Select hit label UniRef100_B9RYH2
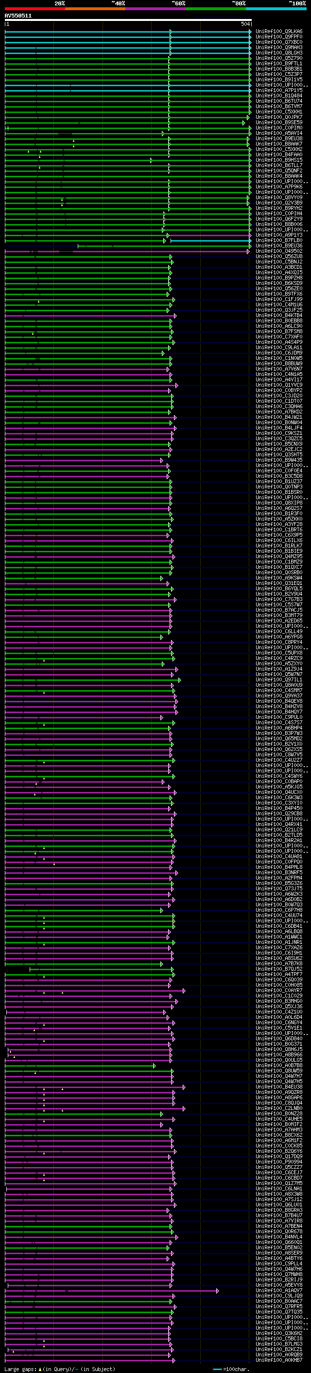 [x=279, y=208]
